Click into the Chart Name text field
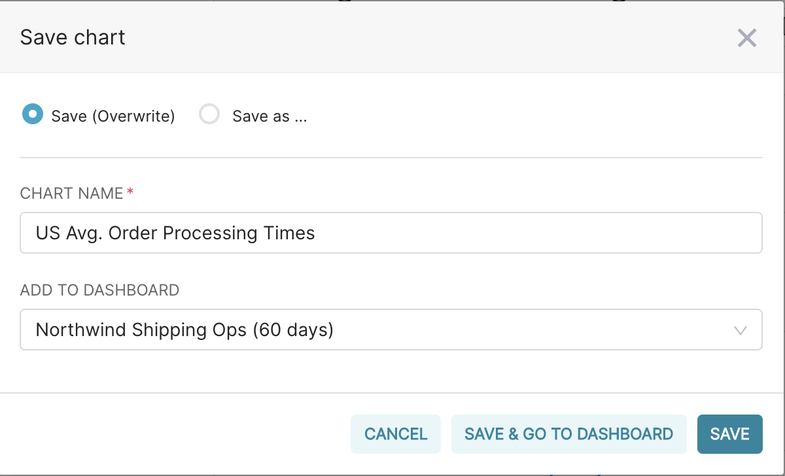 click(458, 233)
